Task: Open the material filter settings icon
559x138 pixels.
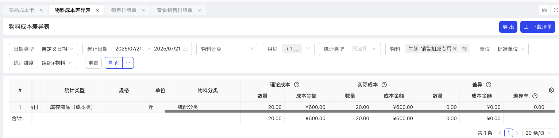Action: click(464, 49)
